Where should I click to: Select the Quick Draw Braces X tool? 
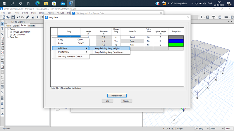pos(2,52)
